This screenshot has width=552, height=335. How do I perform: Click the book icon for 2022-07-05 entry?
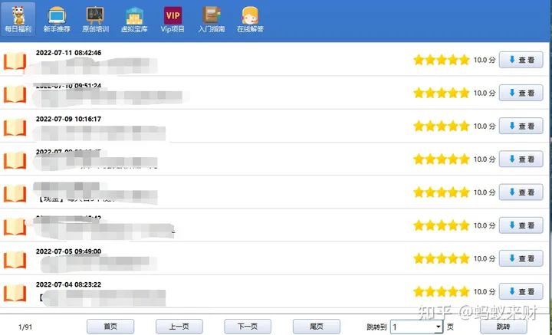click(15, 259)
